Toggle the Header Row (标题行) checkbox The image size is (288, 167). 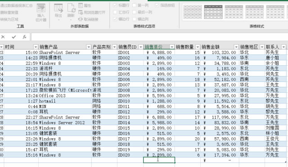click(x=115, y=5)
